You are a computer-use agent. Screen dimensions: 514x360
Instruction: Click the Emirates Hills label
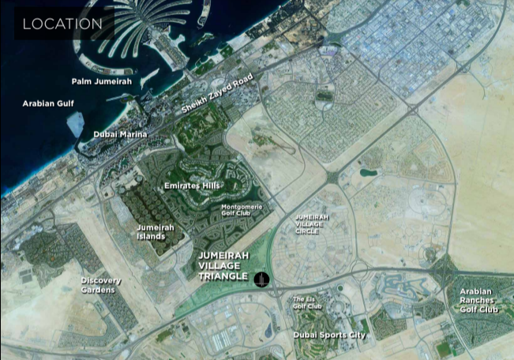[x=192, y=186]
